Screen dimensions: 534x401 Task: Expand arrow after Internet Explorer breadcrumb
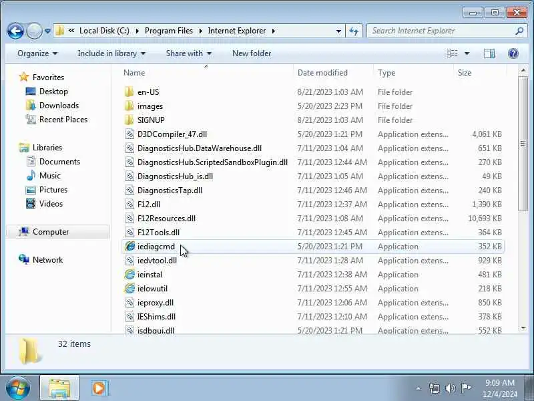274,31
